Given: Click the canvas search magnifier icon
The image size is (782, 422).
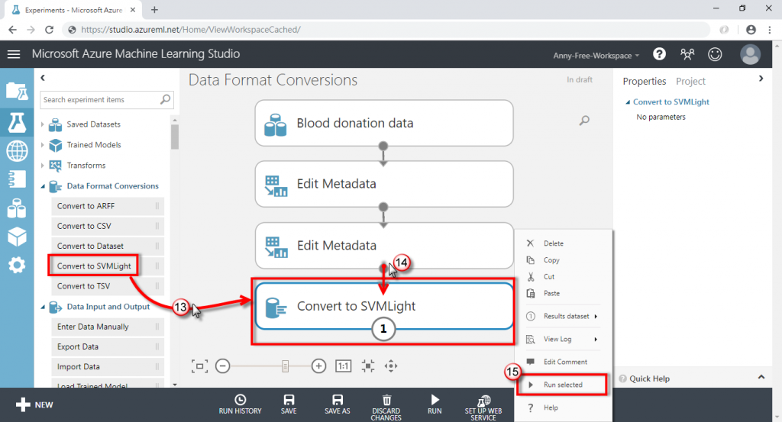Looking at the screenshot, I should [584, 120].
